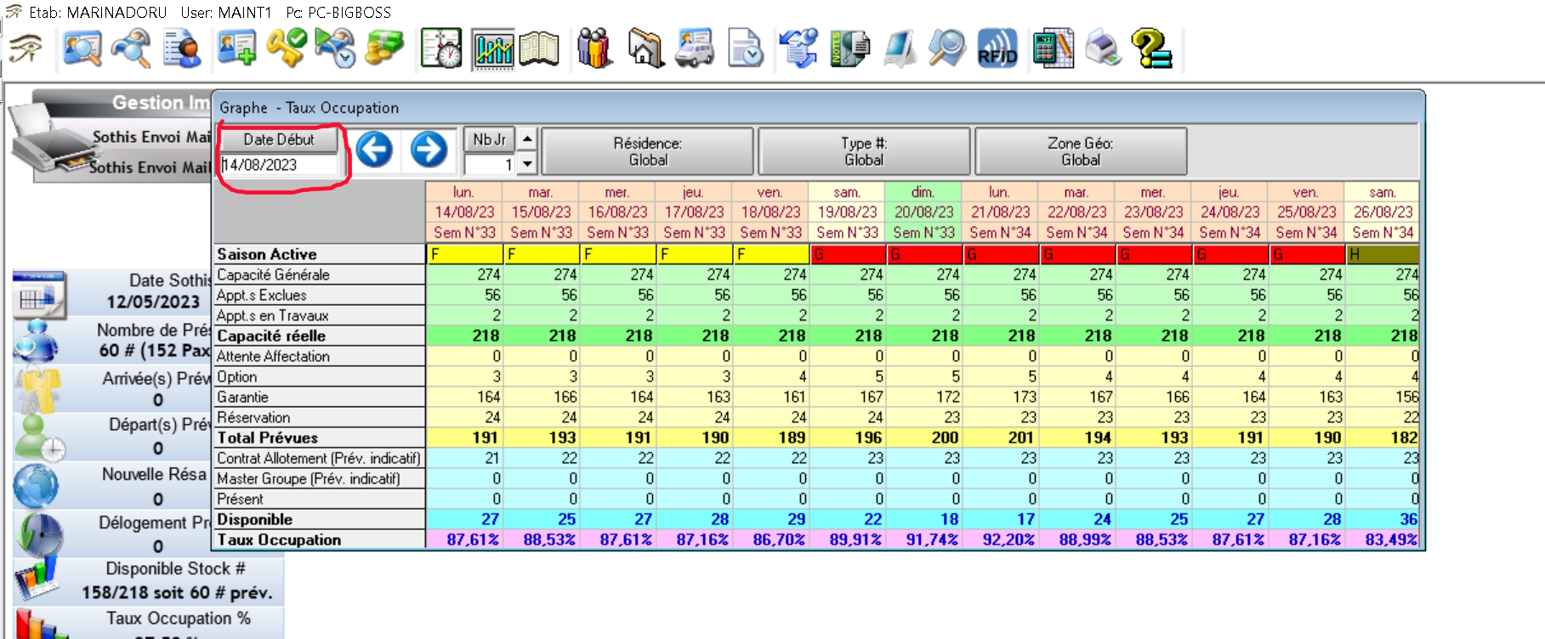Viewport: 1545px width, 639px height.
Task: Open the money and coins payments icon
Action: (x=384, y=48)
